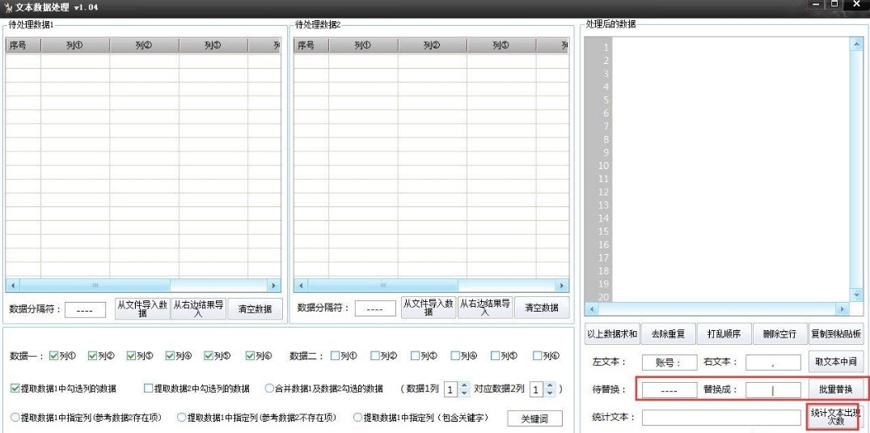
Task: Select radio 提取数据1中指定列 (参考数据2不存在项)
Action: pos(181,417)
